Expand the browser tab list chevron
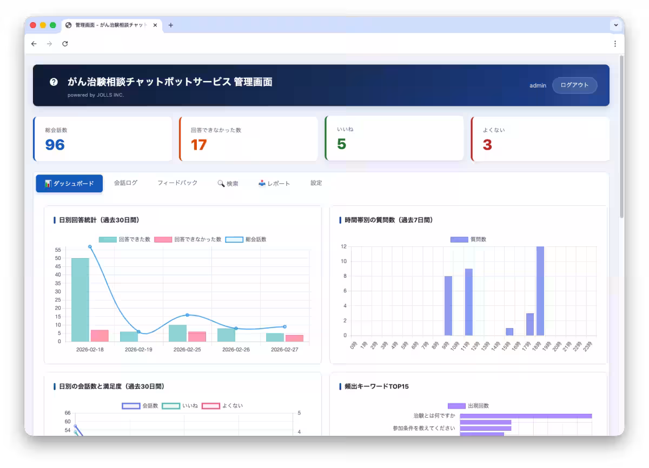The width and height of the screenshot is (649, 468). coord(615,25)
